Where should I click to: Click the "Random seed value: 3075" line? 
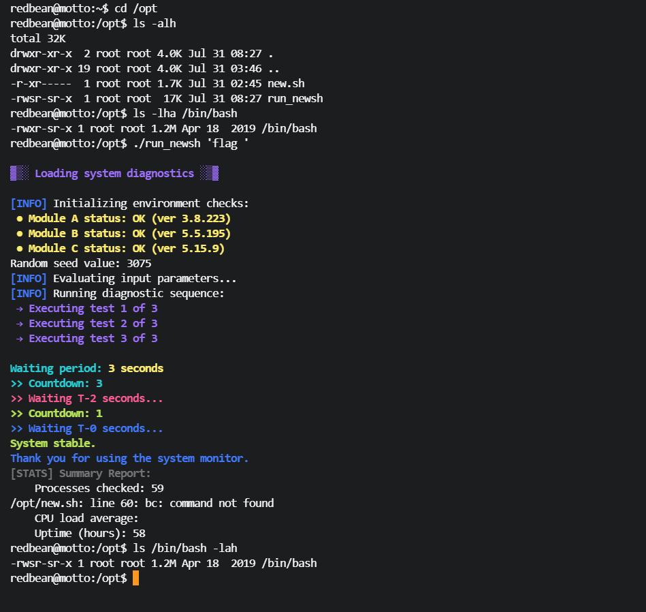(81, 264)
